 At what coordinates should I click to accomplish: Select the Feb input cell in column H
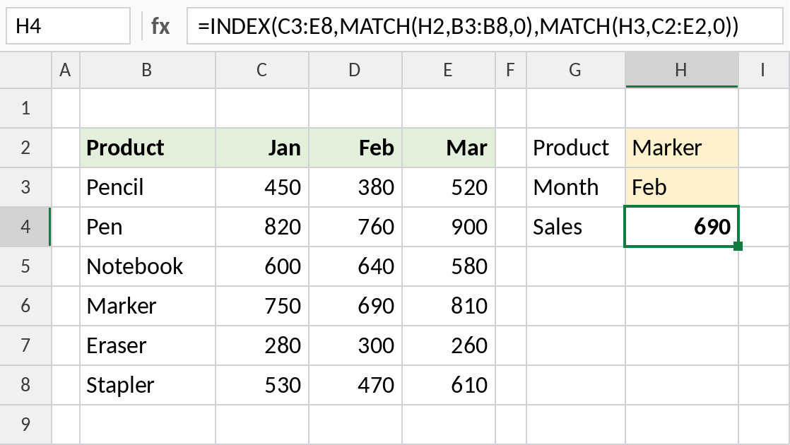click(x=682, y=187)
